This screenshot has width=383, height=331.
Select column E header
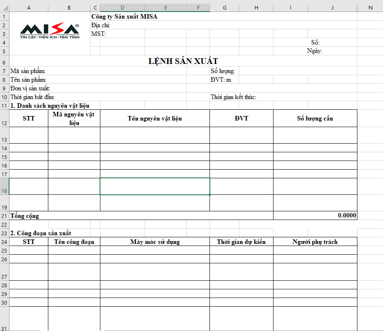(166, 8)
